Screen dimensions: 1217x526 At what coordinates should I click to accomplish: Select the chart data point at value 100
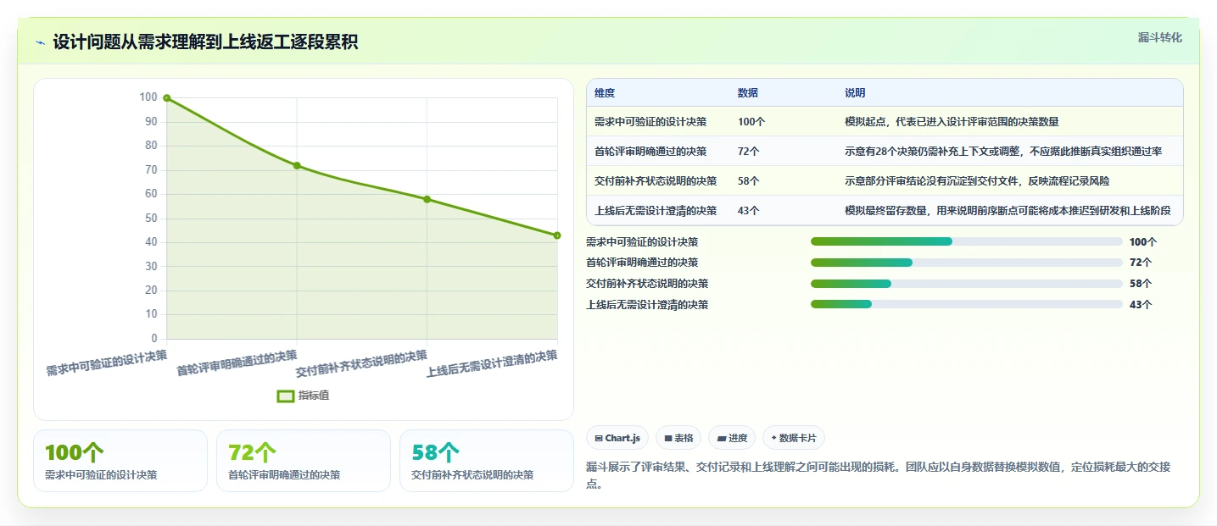(x=167, y=98)
